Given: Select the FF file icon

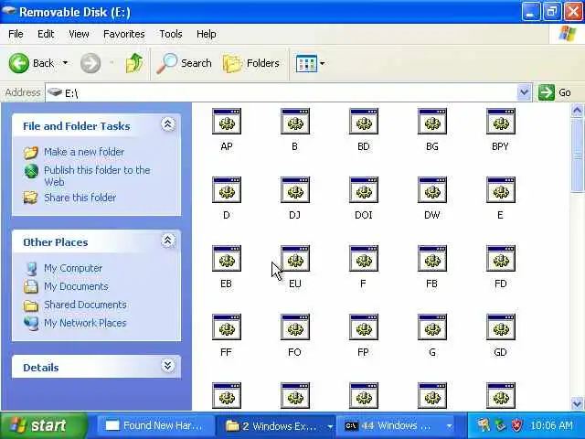Looking at the screenshot, I should 227,327.
